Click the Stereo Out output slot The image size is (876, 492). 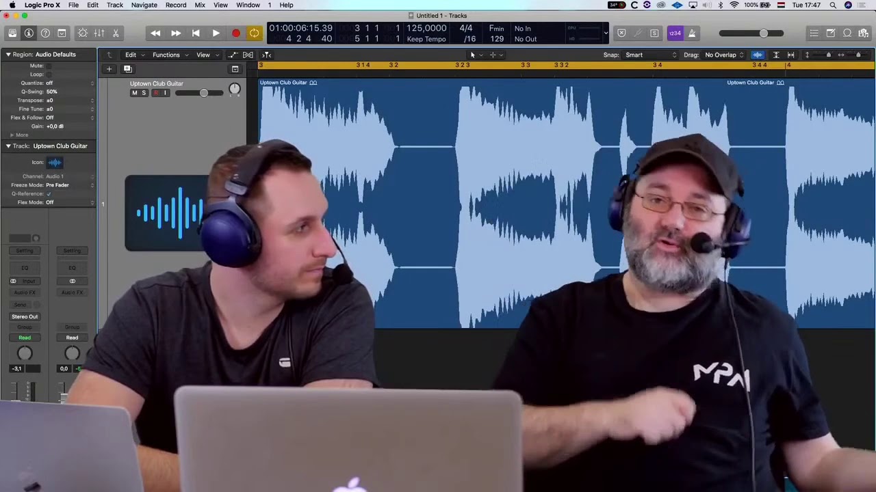pos(25,316)
